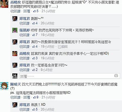Click 回覆 link under 高曉玫's top comment
The width and height of the screenshot is (122, 112).
pyautogui.click(x=27, y=11)
